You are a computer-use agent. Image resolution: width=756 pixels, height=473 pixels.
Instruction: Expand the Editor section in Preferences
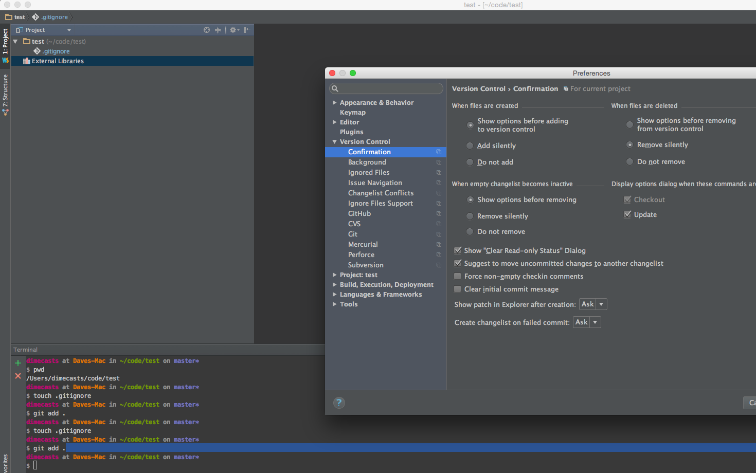click(x=334, y=122)
